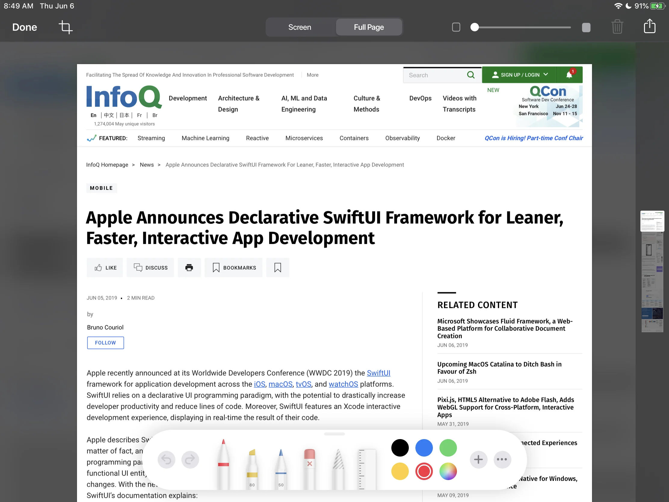Choose Brazilian language Br
Screen dimensions: 669x502
[x=155, y=115]
